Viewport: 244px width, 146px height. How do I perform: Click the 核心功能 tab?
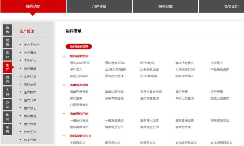tap(33, 6)
